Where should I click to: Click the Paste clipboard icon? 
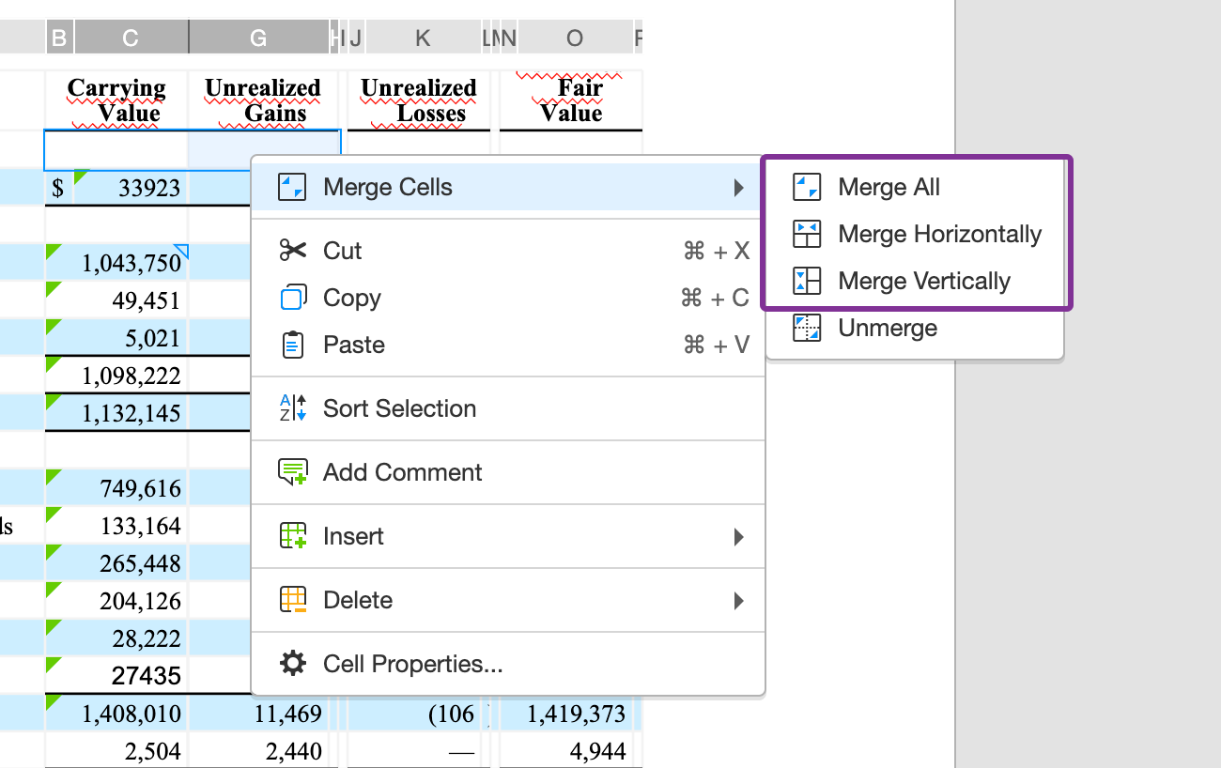292,345
